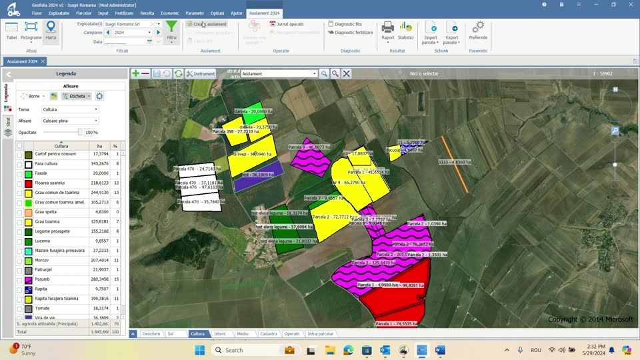Refresh the map with green arrows
Image resolution: width=640 pixels, height=360 pixels.
point(179,73)
